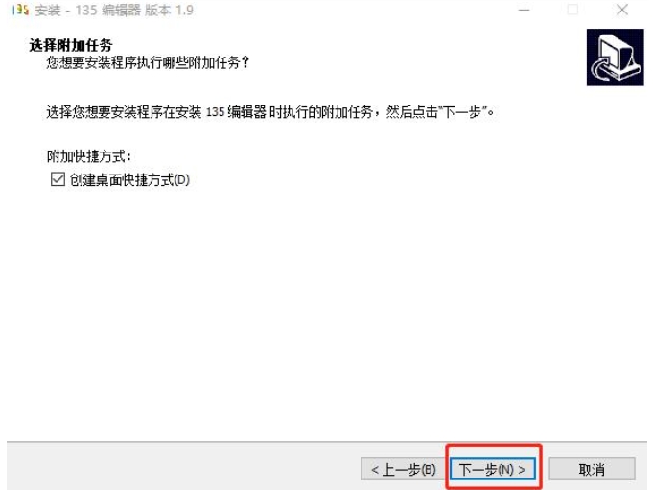Click the 附加快捷方式 group label
This screenshot has width=653, height=490.
tap(89, 156)
